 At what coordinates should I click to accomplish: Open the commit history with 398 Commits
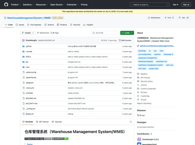click(x=125, y=40)
